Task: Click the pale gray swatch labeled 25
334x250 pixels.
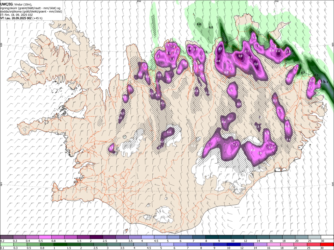Action: click(314, 237)
